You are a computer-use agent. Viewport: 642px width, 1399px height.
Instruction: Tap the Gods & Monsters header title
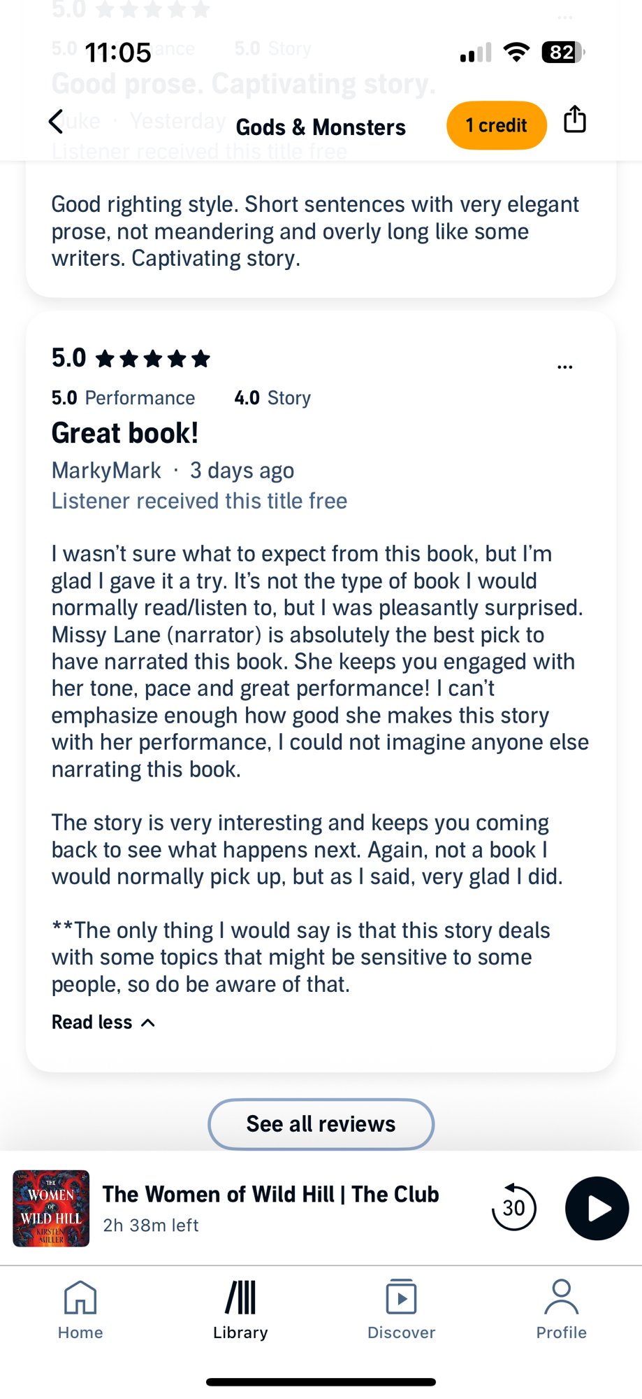click(321, 127)
